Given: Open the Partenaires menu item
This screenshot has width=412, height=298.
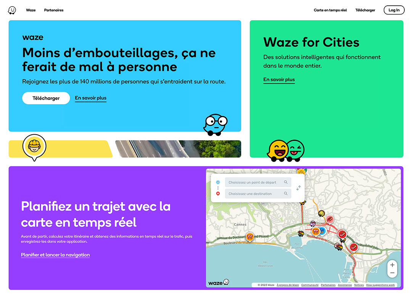Looking at the screenshot, I should [x=54, y=10].
